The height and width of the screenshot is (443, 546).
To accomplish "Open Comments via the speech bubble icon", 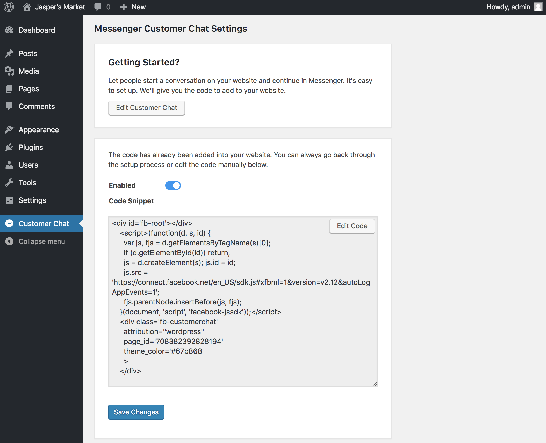I will (x=9, y=106).
